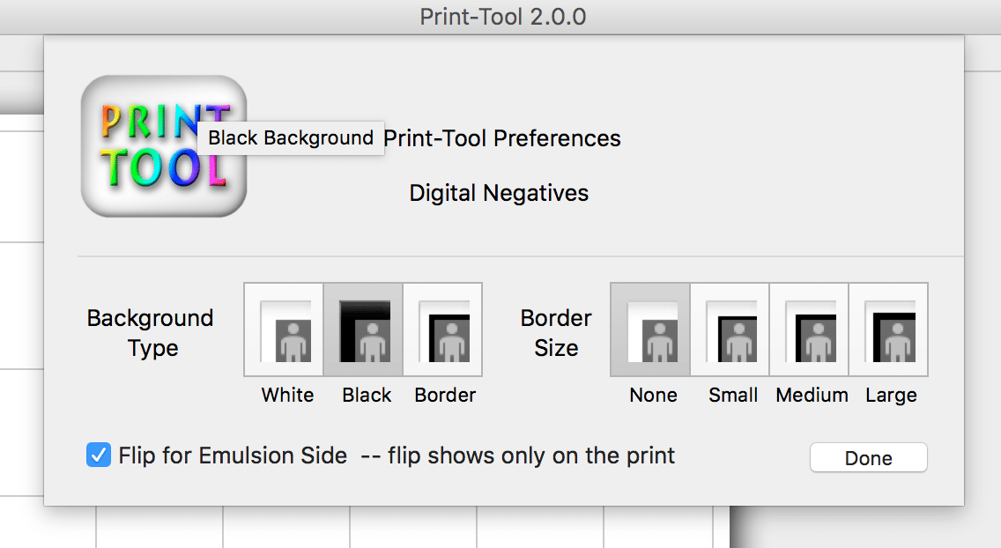Click the "Medium" label under Border Size
This screenshot has width=1001, height=548.
pyautogui.click(x=812, y=395)
